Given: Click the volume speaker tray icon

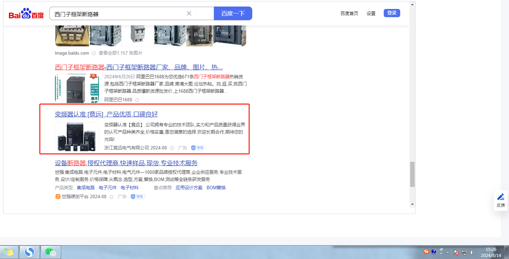Looking at the screenshot, I should click(x=473, y=252).
